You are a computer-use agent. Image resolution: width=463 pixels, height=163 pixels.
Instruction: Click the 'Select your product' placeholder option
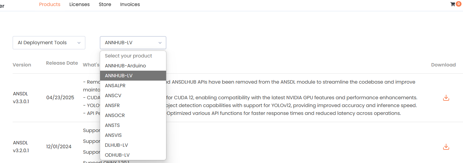pyautogui.click(x=128, y=56)
